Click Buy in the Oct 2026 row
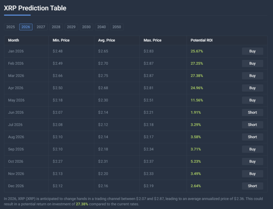 coord(252,161)
